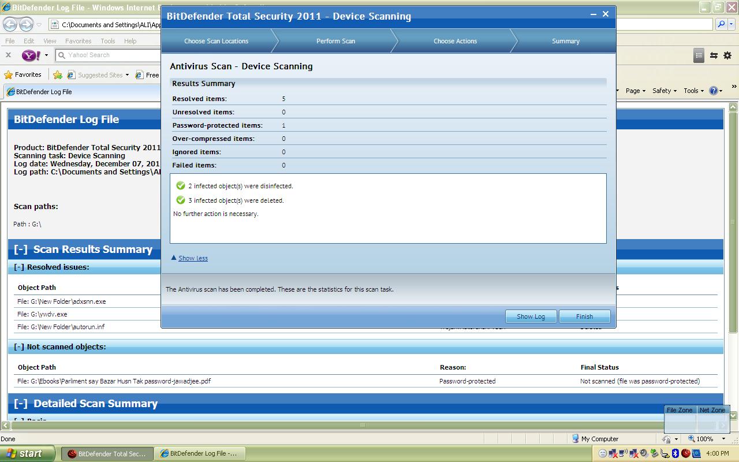Open the command bar Tools dropdown
This screenshot has width=739, height=462.
[x=693, y=91]
